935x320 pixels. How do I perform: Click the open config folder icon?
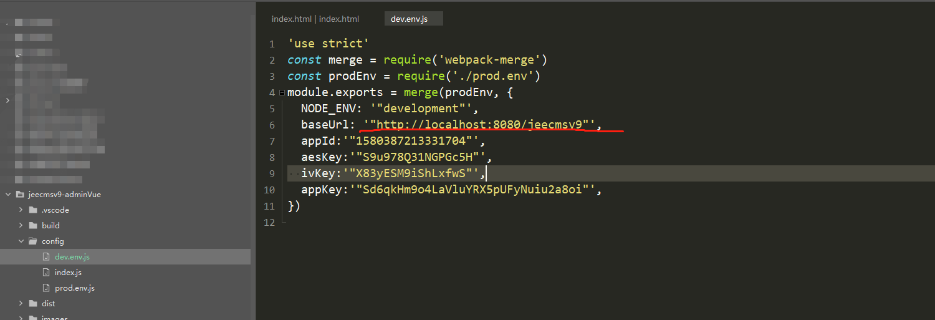point(32,241)
